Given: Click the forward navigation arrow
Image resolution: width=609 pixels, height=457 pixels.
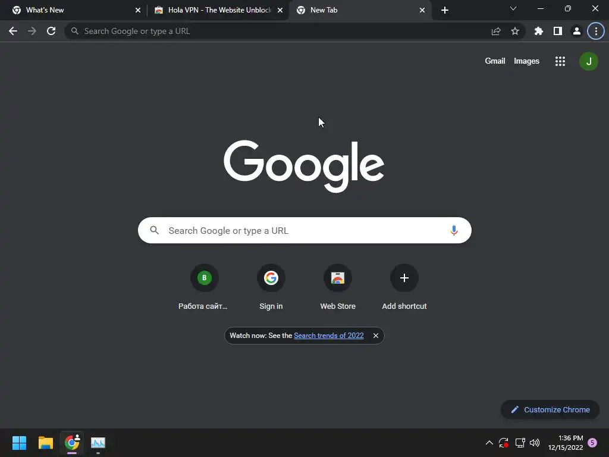Looking at the screenshot, I should point(32,31).
